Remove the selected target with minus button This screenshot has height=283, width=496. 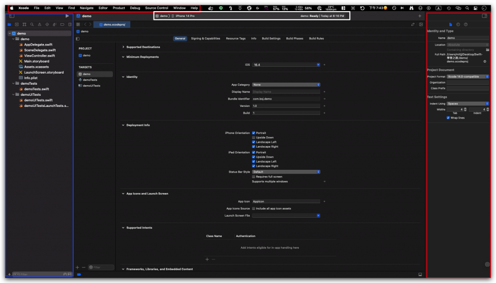pyautogui.click(x=83, y=267)
